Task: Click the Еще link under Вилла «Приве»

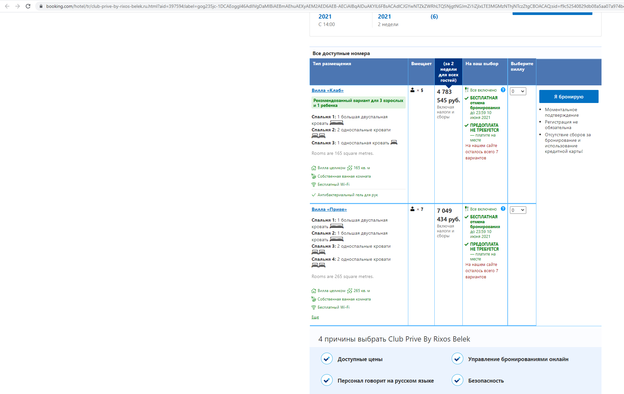Action: 315,317
